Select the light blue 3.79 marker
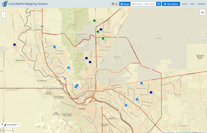The height and width of the screenshot is (133, 207). click(126, 105)
